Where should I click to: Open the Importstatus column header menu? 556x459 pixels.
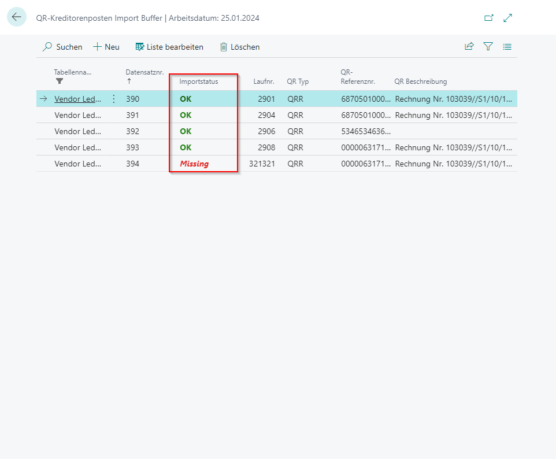[199, 82]
